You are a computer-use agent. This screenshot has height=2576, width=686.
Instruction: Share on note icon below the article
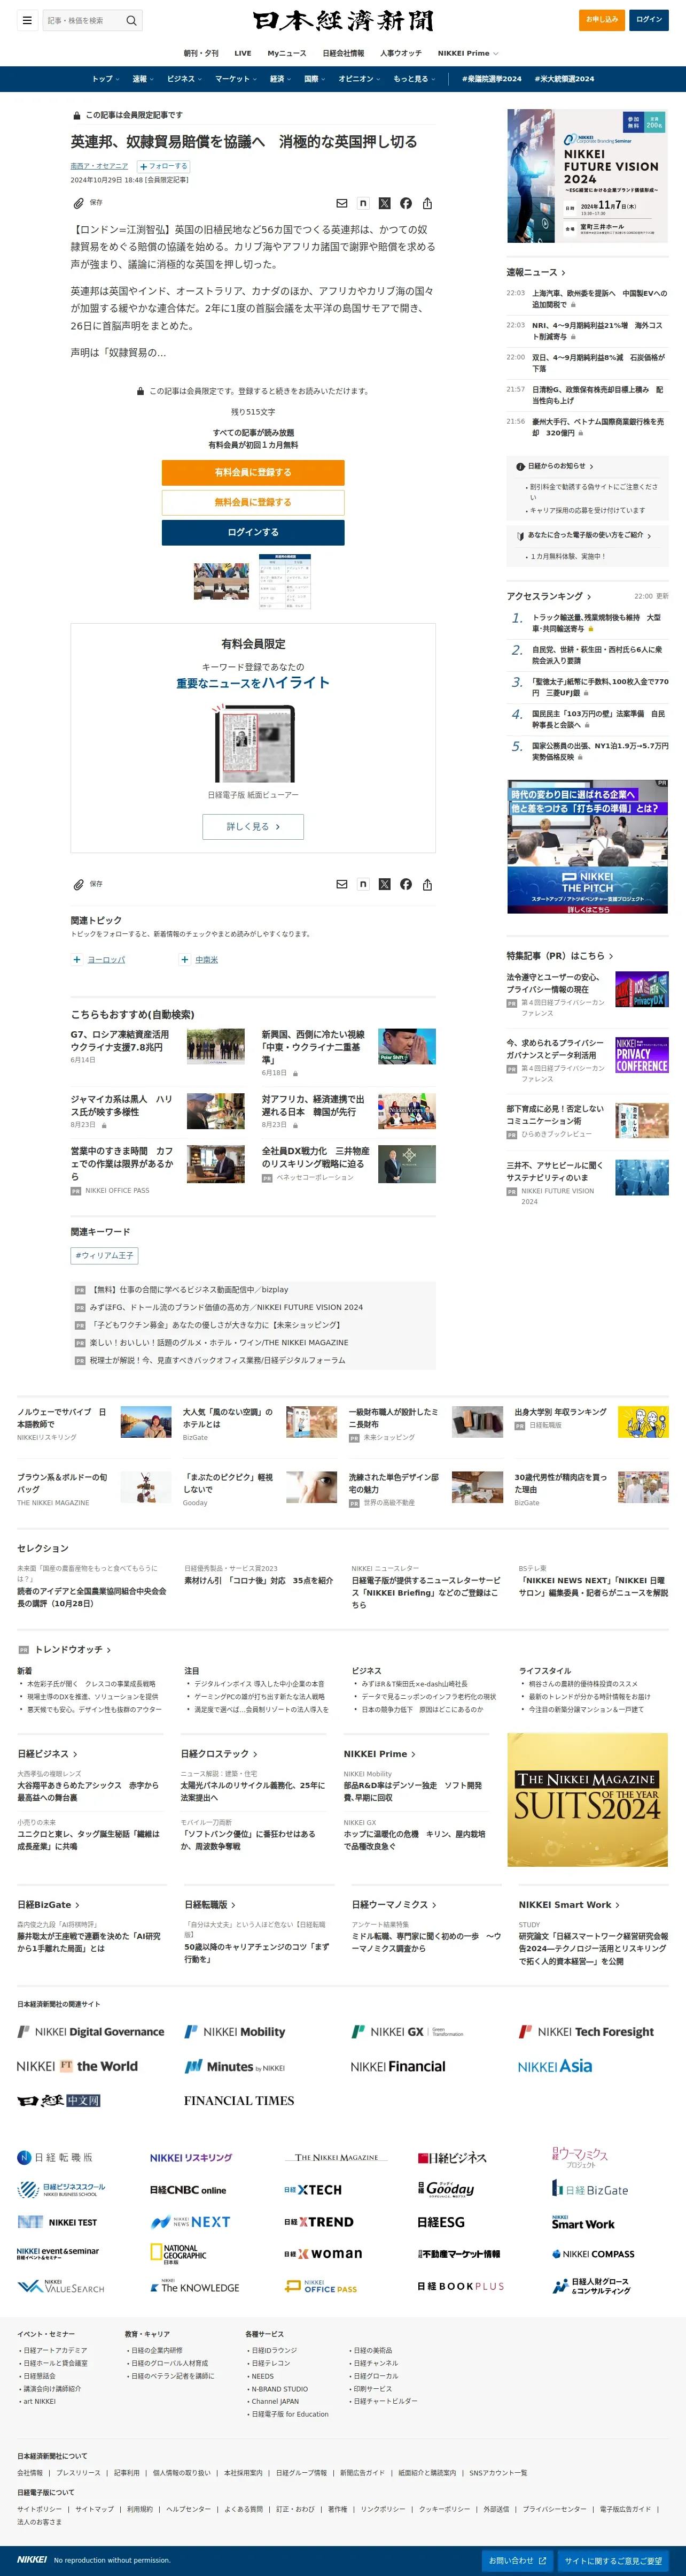point(362,884)
